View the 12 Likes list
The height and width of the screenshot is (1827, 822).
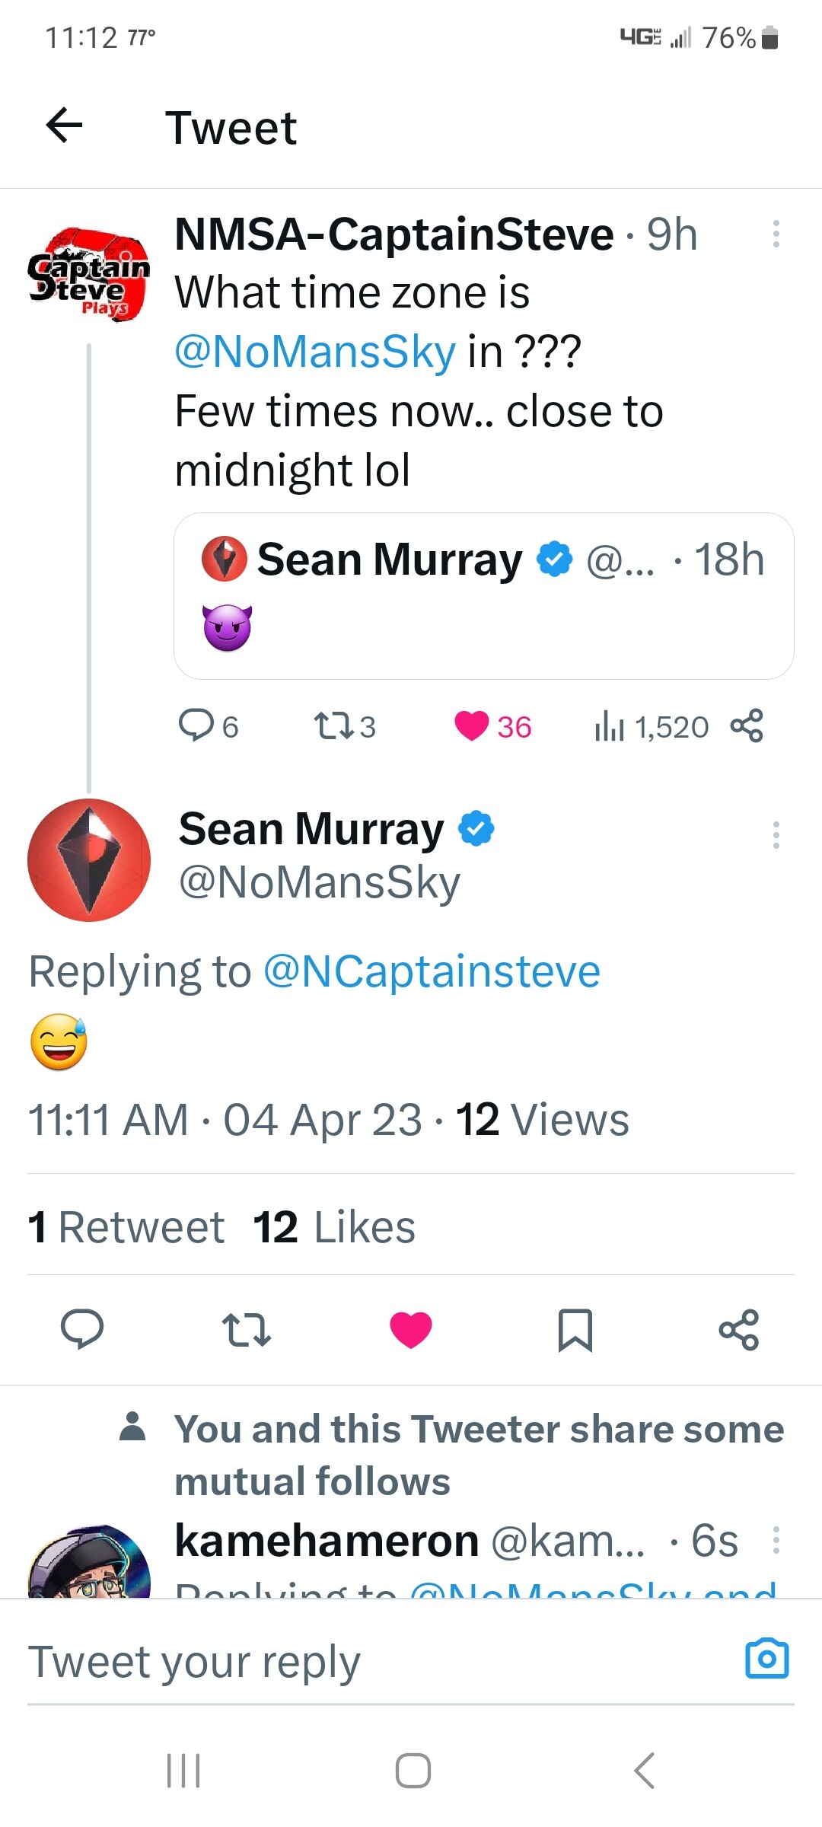tap(334, 1227)
